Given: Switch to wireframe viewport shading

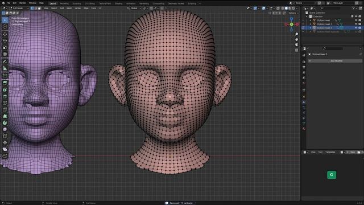Looking at the screenshot, I should (x=283, y=8).
